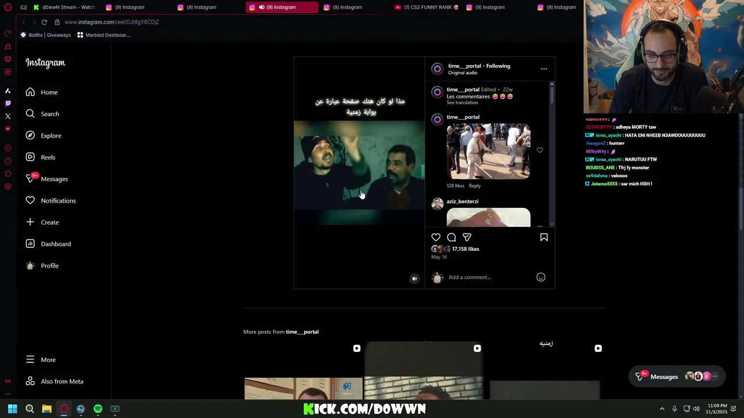
Task: Open the Opera GX main menu icon
Action: coord(8,7)
